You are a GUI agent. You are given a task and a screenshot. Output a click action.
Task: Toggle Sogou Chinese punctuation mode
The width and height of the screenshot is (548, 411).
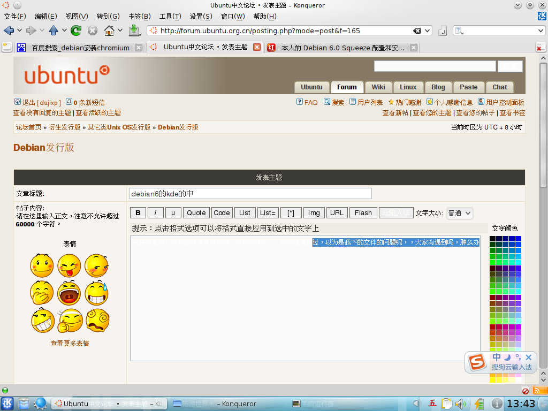[x=518, y=357]
